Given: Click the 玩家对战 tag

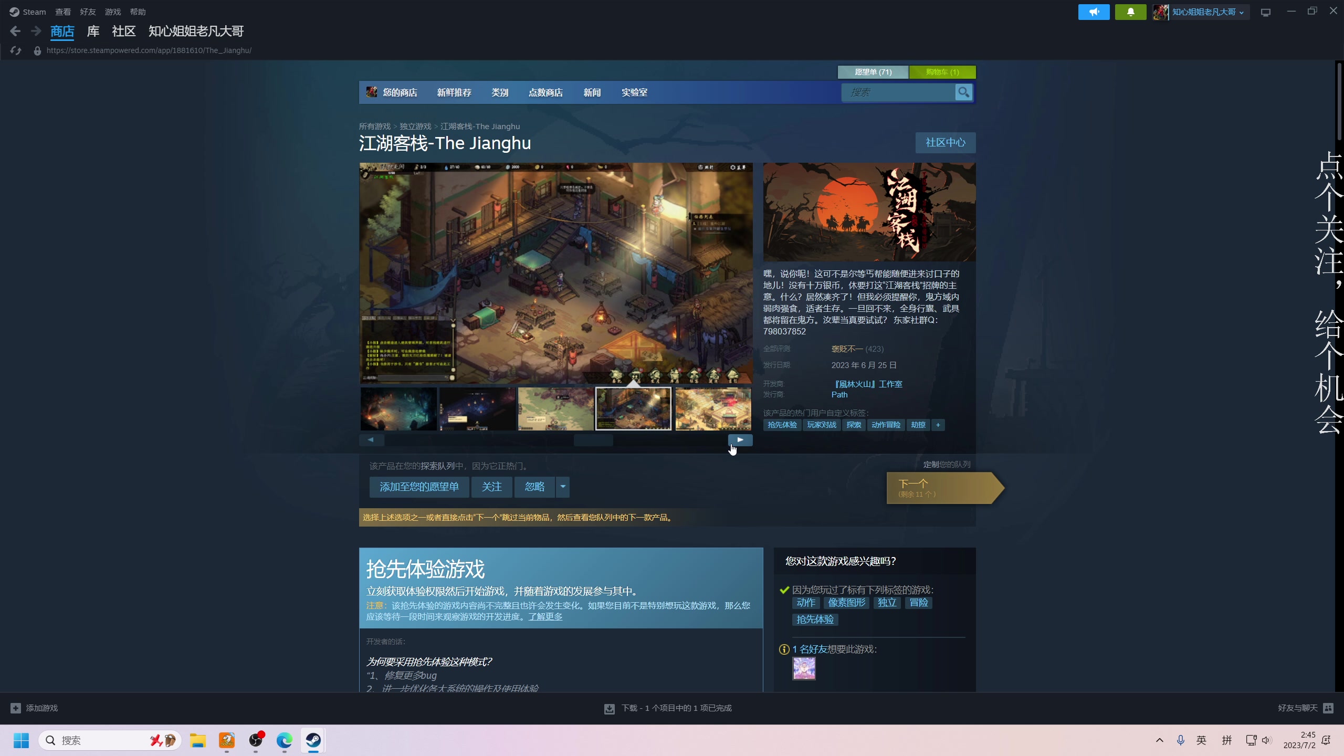Looking at the screenshot, I should (822, 425).
